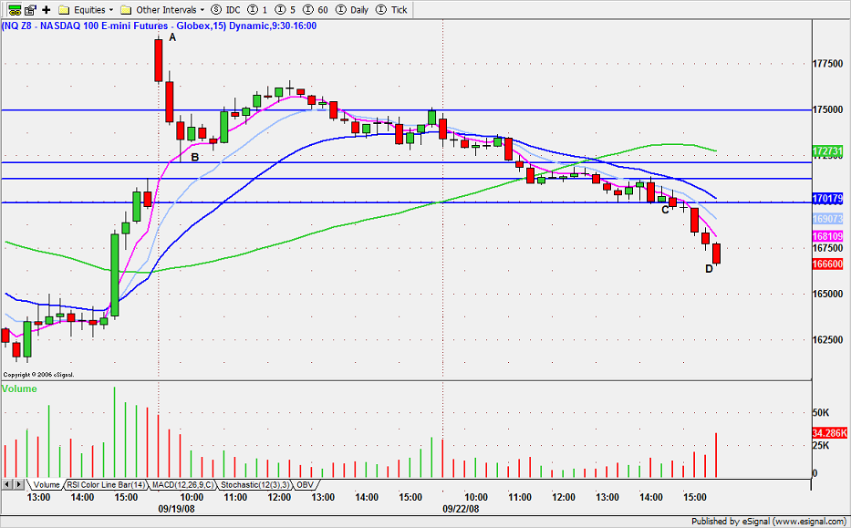851x528 pixels.
Task: Click the 09/19/08 date label
Action: tap(176, 510)
